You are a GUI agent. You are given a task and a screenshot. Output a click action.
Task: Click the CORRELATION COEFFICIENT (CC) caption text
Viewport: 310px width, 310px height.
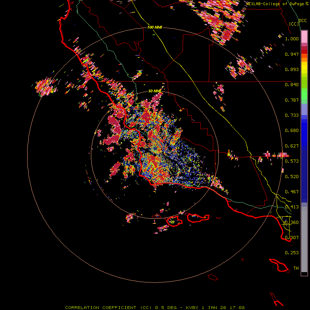point(108,308)
